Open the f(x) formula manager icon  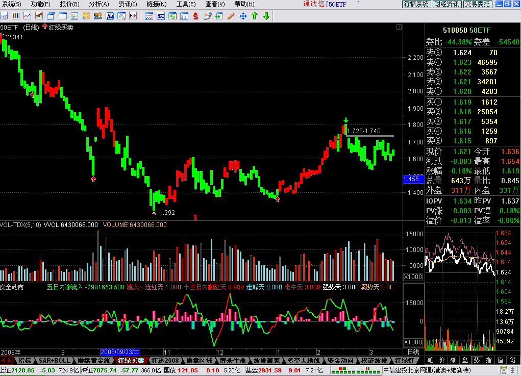point(110,16)
